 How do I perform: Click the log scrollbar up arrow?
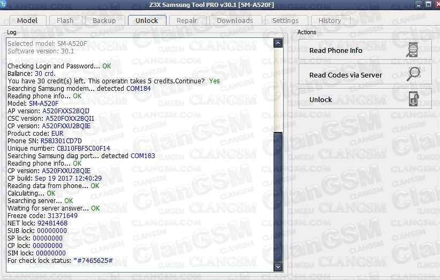pos(278,43)
